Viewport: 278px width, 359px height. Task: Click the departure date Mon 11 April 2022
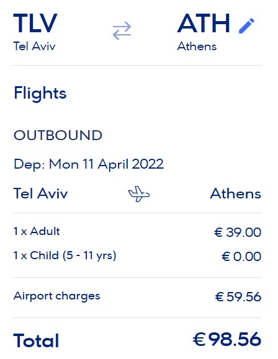[106, 164]
